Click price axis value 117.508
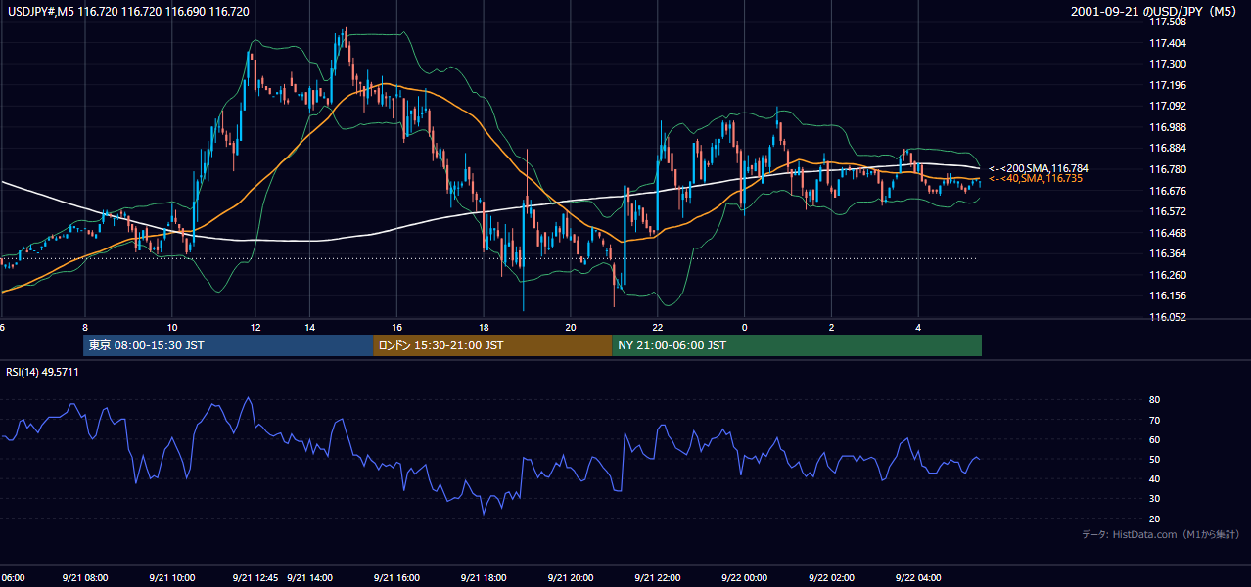The height and width of the screenshot is (587, 1251). click(x=1169, y=22)
